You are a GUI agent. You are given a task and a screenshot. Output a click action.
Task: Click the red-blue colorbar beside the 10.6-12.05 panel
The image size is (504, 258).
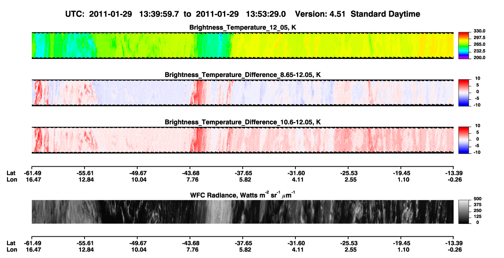(464, 140)
